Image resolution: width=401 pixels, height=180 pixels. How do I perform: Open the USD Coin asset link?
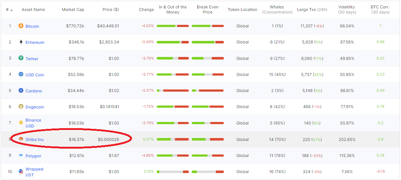35,75
